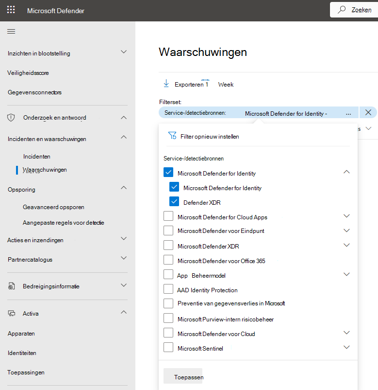Collapse Microsoft Defender for Identity filter group
Screen dimensions: 378x390
[346, 172]
